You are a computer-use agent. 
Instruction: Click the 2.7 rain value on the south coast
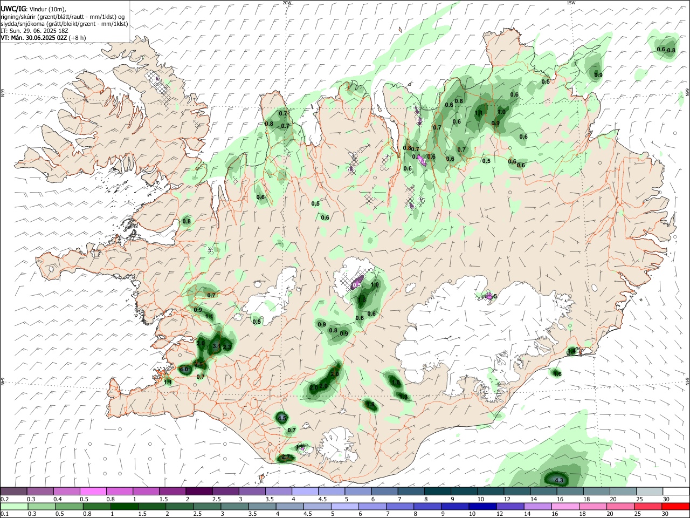click(x=286, y=457)
